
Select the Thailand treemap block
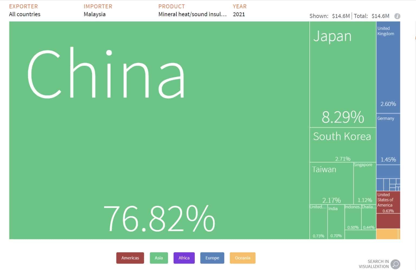[369, 217]
